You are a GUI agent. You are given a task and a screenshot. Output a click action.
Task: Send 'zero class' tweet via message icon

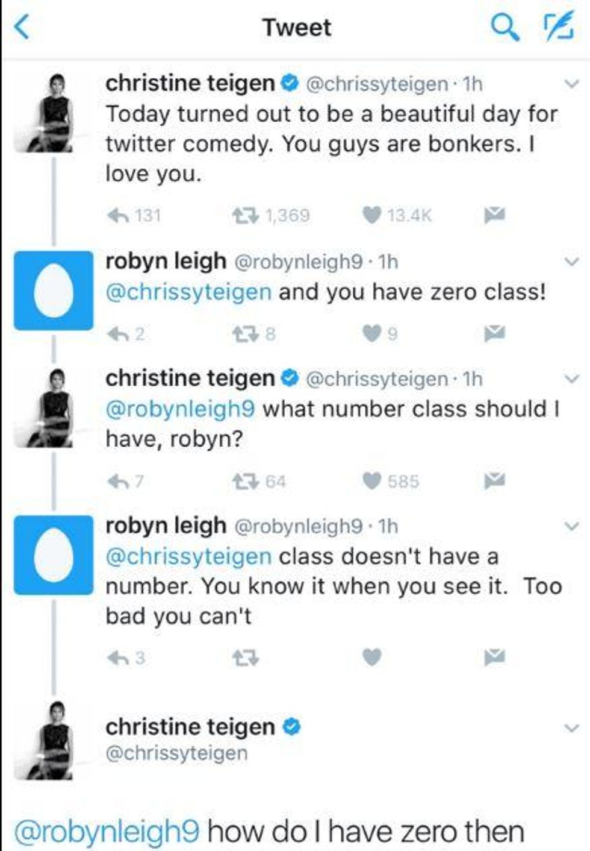click(495, 332)
